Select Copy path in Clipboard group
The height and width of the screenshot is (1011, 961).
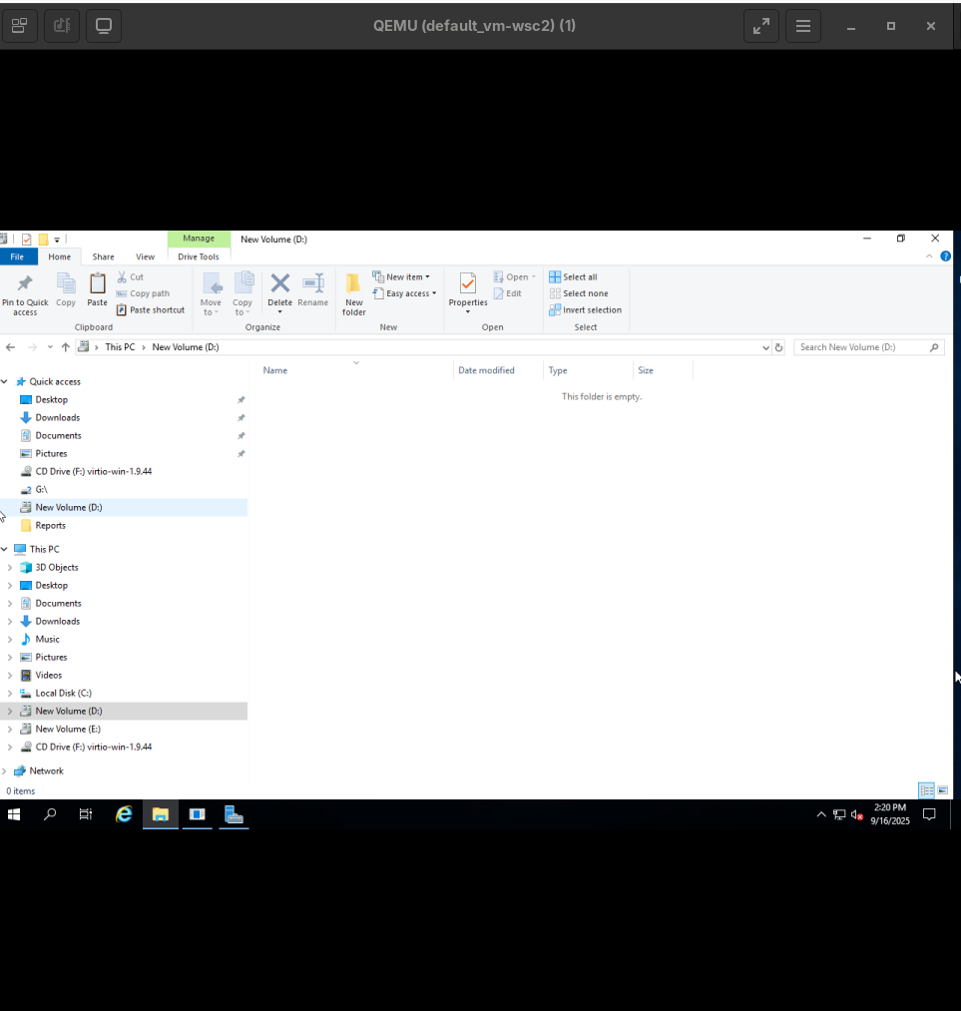click(x=143, y=293)
